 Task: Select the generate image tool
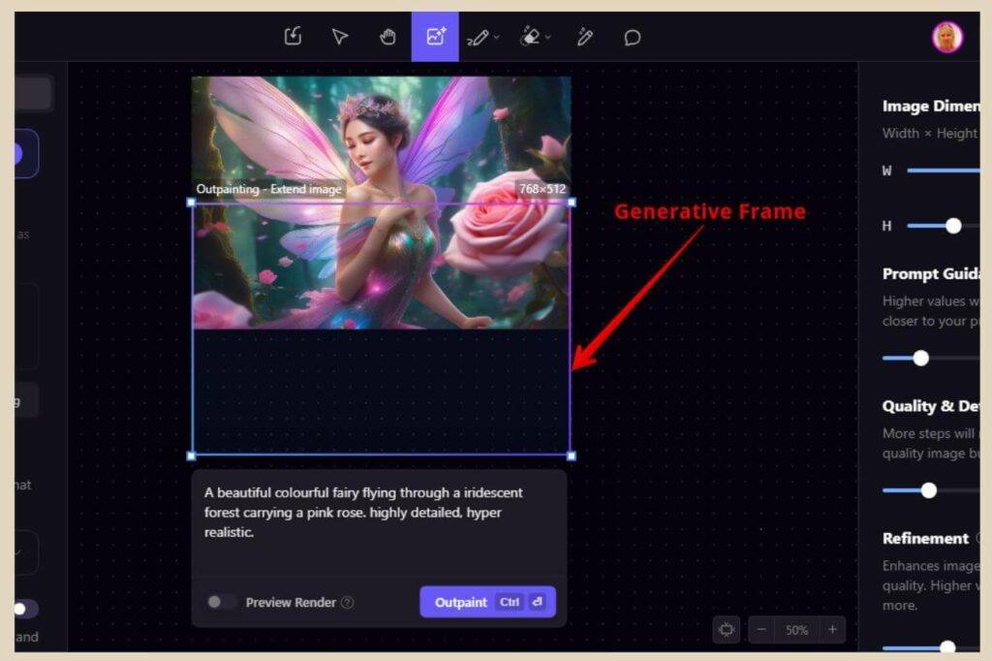click(435, 37)
